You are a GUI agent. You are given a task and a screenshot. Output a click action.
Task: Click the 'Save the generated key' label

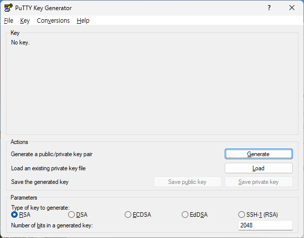pyautogui.click(x=40, y=182)
